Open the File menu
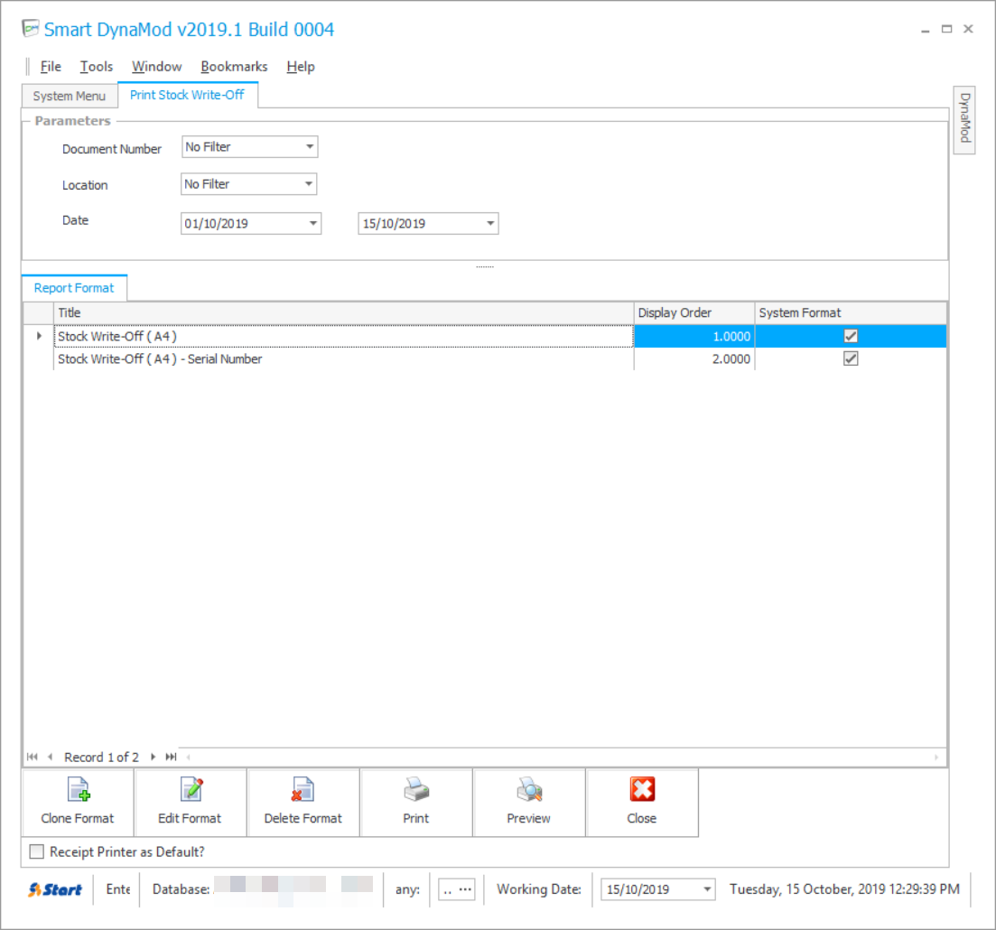This screenshot has width=996, height=930. [x=51, y=67]
